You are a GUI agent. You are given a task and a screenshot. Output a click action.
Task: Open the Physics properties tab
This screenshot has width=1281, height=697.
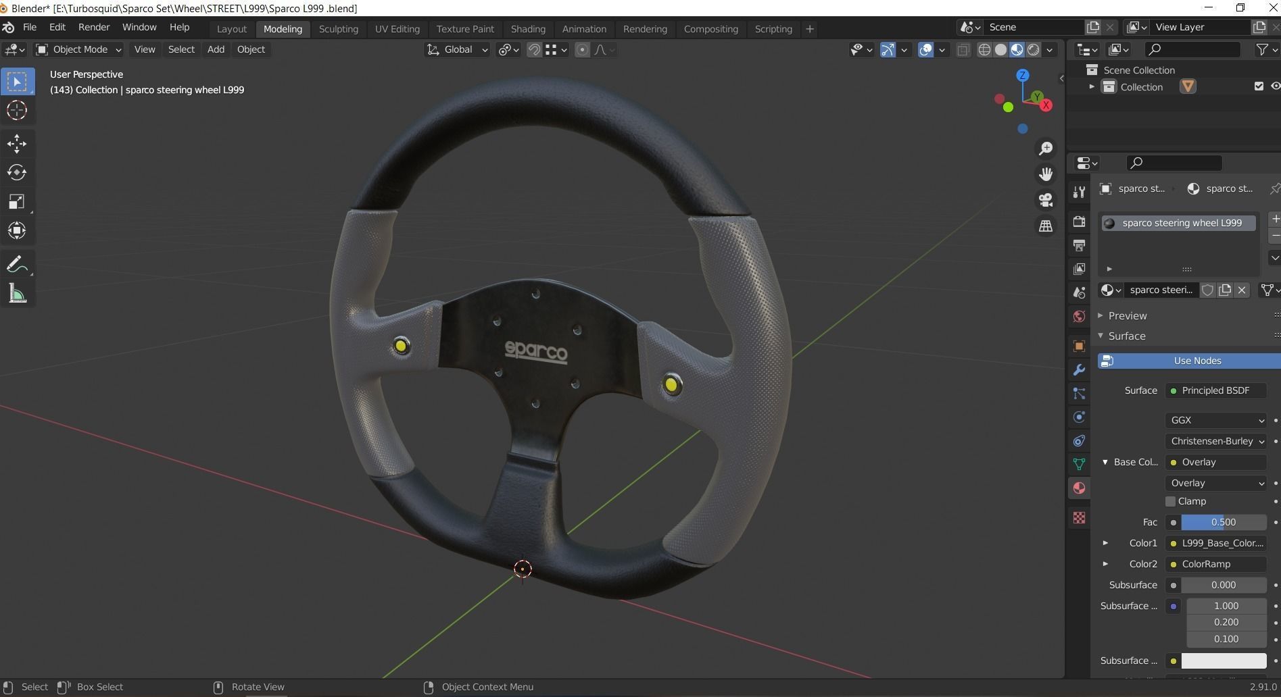coord(1079,417)
